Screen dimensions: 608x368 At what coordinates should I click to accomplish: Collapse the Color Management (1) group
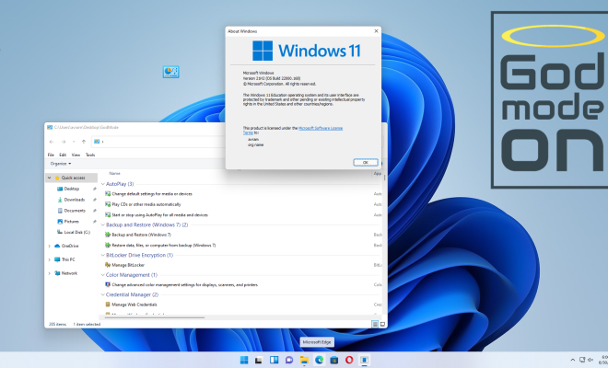[x=103, y=275]
